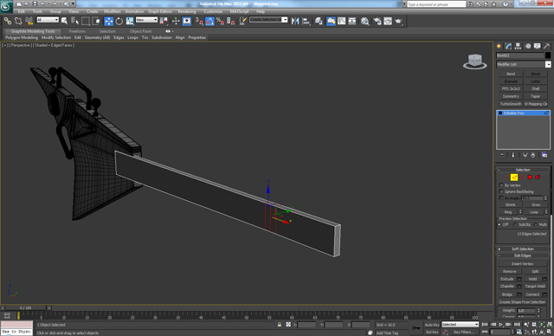
Task: Switch to the Freeform ribbon tab
Action: [77, 31]
